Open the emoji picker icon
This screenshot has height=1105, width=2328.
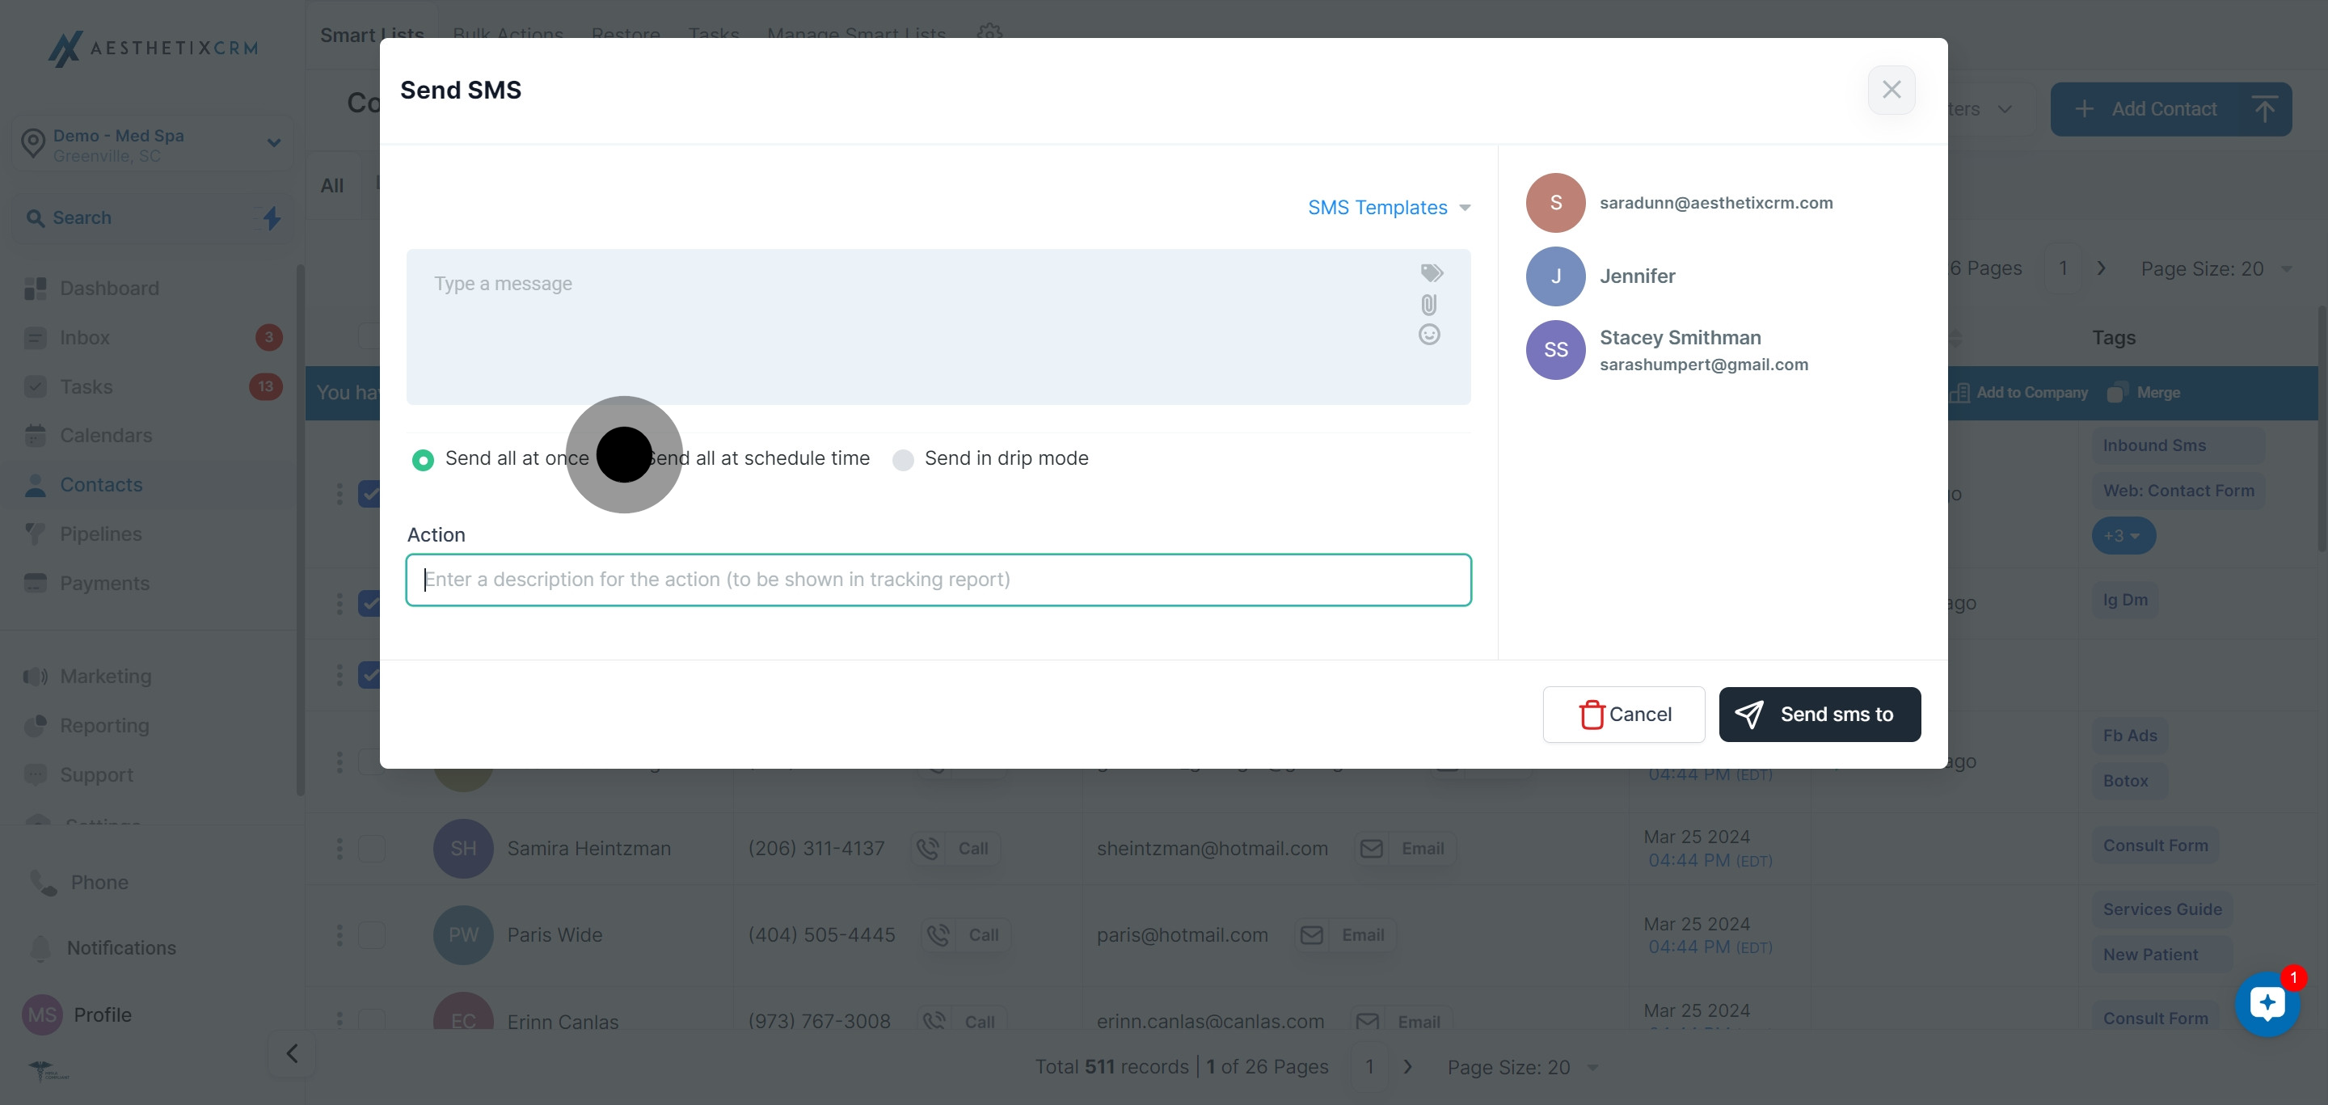[x=1429, y=335]
